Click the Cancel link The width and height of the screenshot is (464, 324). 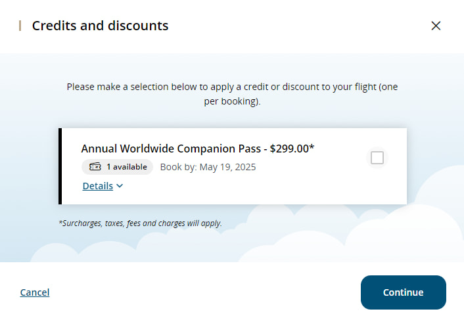pyautogui.click(x=35, y=292)
